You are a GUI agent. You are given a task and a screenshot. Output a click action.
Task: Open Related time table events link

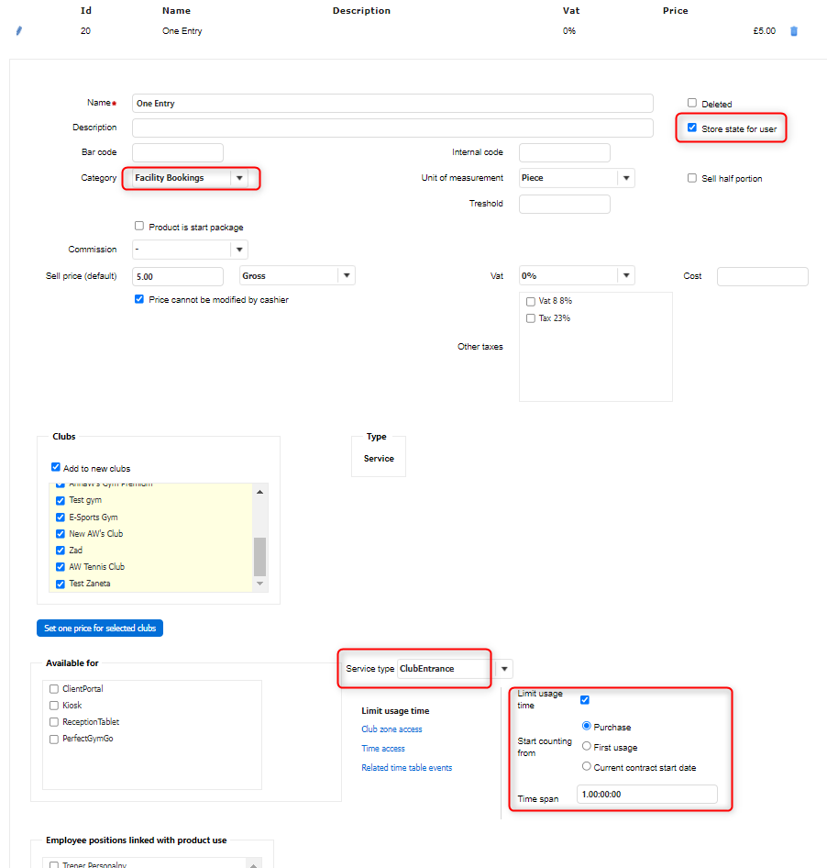click(406, 768)
